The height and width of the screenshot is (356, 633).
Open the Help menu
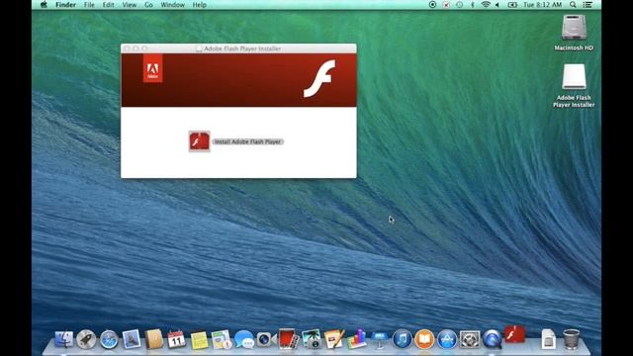pos(200,5)
